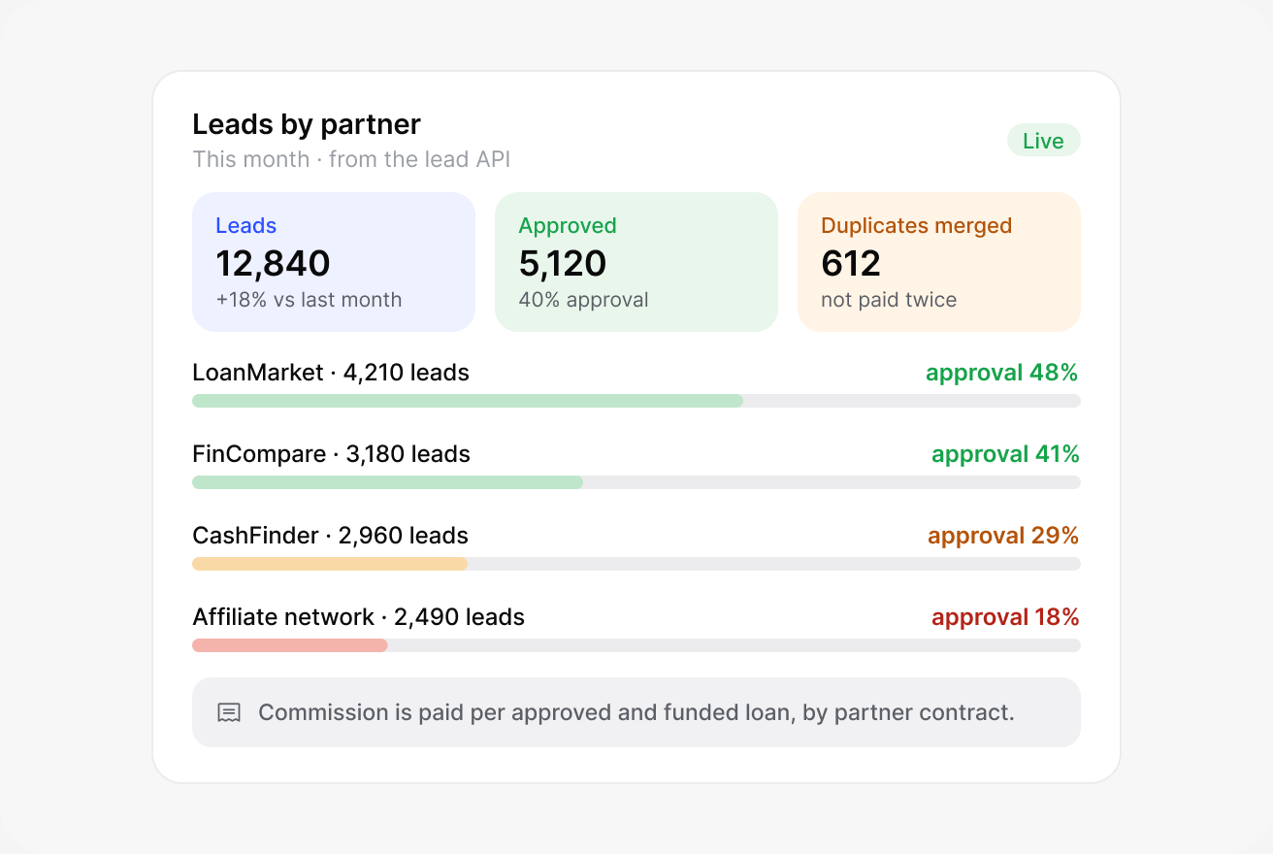Image resolution: width=1273 pixels, height=854 pixels.
Task: Select "LoanMarket · 4,210 leads" label
Action: 331,373
